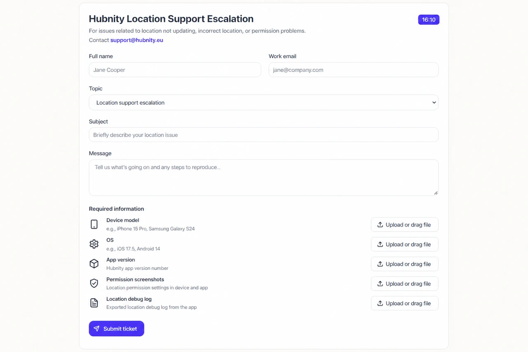Click the paper plane icon in Submit ticket

click(97, 328)
